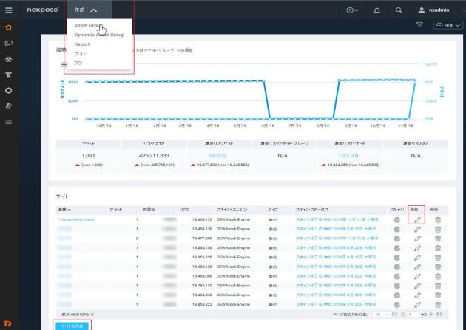Open the vulnerabilities biohazard sidebar icon
Viewport: 466px width, 330px height.
9,58
